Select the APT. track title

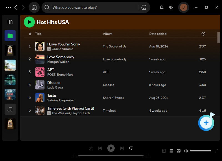click(x=51, y=70)
